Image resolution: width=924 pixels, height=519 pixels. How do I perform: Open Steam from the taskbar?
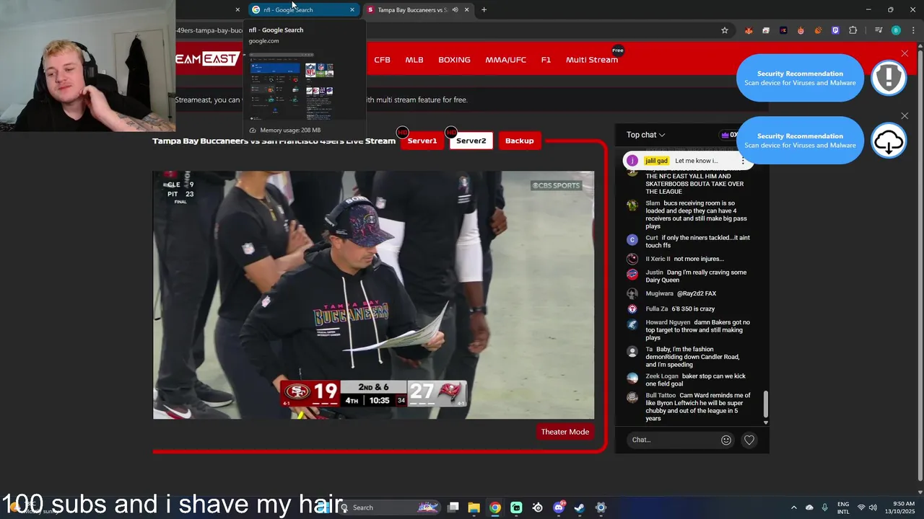coord(579,507)
